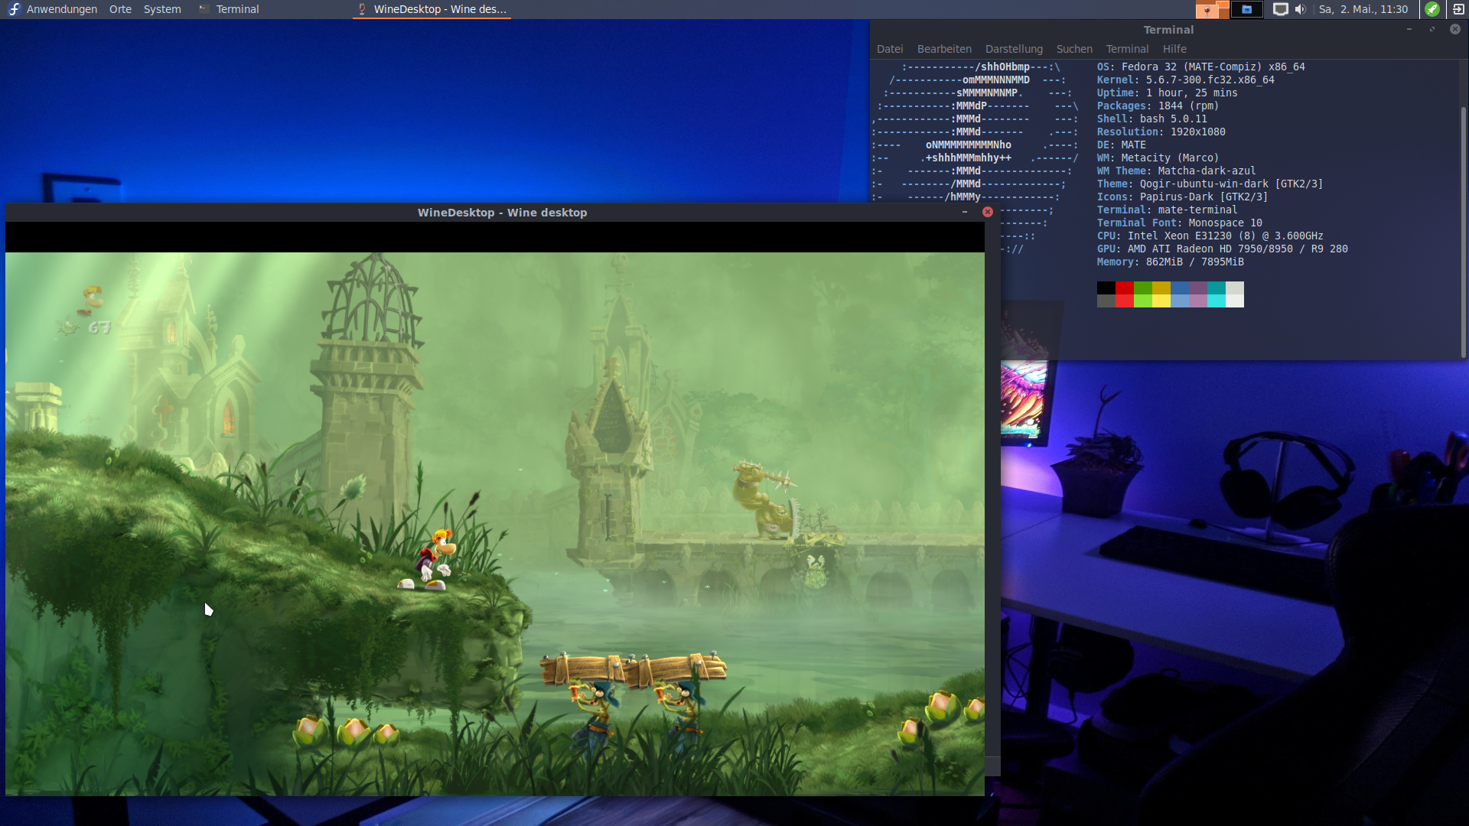This screenshot has height=826, width=1469.
Task: Open the network connection tray icon
Action: pyautogui.click(x=1280, y=9)
